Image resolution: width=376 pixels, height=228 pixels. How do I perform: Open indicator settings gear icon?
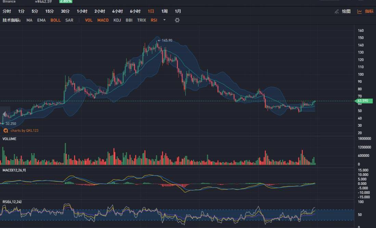(177, 20)
